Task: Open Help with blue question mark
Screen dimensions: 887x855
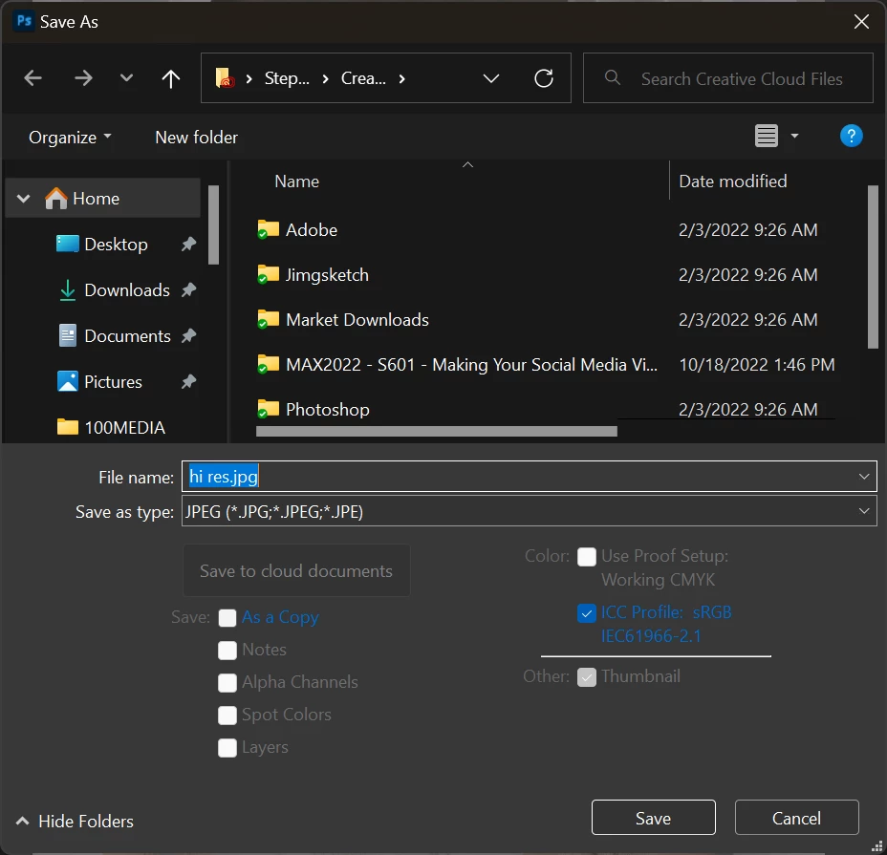Action: coord(851,136)
